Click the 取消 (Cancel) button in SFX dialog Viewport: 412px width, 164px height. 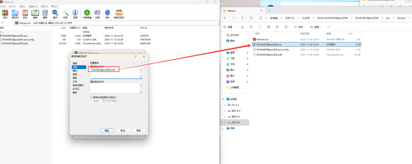123,130
